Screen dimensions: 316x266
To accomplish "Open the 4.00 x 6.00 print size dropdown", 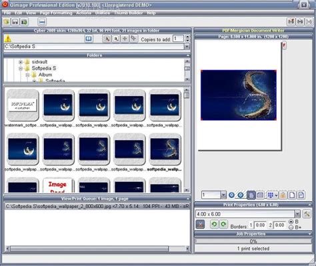I will 297,214.
